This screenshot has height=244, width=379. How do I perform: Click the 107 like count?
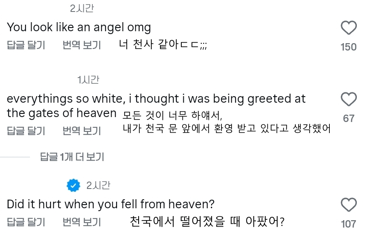pos(349,224)
